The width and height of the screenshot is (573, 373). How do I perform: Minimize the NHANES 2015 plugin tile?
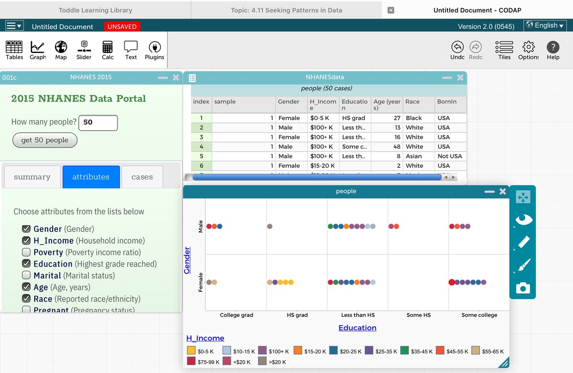pyautogui.click(x=163, y=77)
